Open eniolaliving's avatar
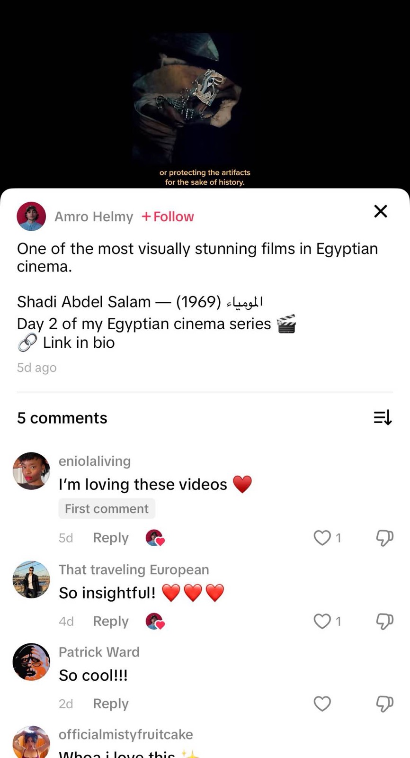This screenshot has width=410, height=758. click(31, 471)
